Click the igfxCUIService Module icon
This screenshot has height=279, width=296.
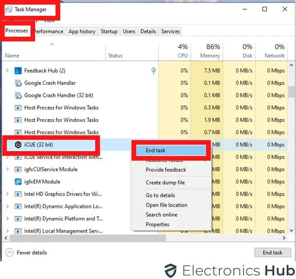[18, 170]
